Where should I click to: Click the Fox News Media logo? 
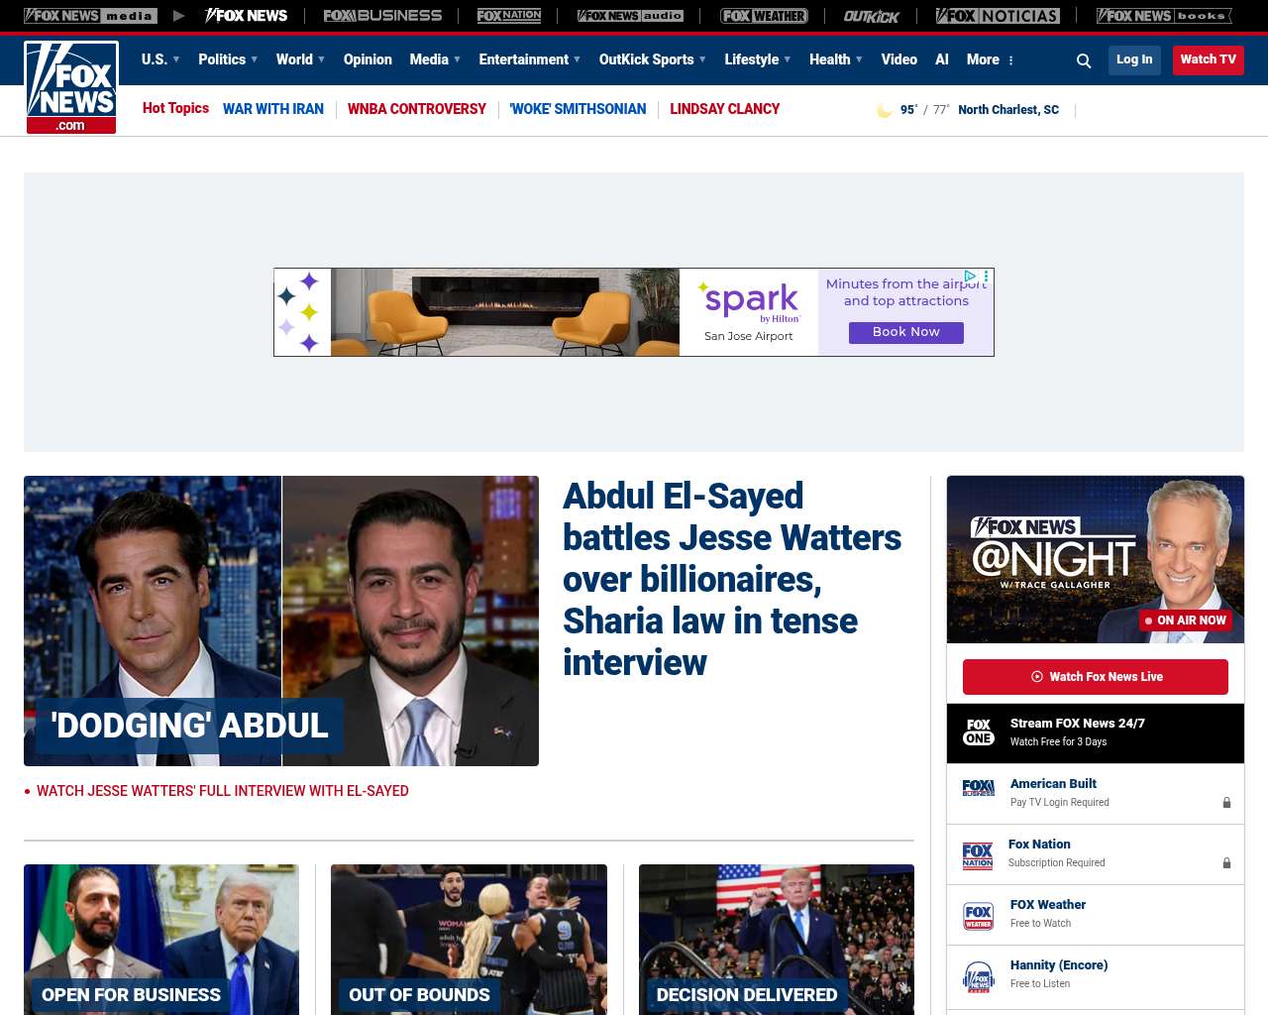click(90, 16)
